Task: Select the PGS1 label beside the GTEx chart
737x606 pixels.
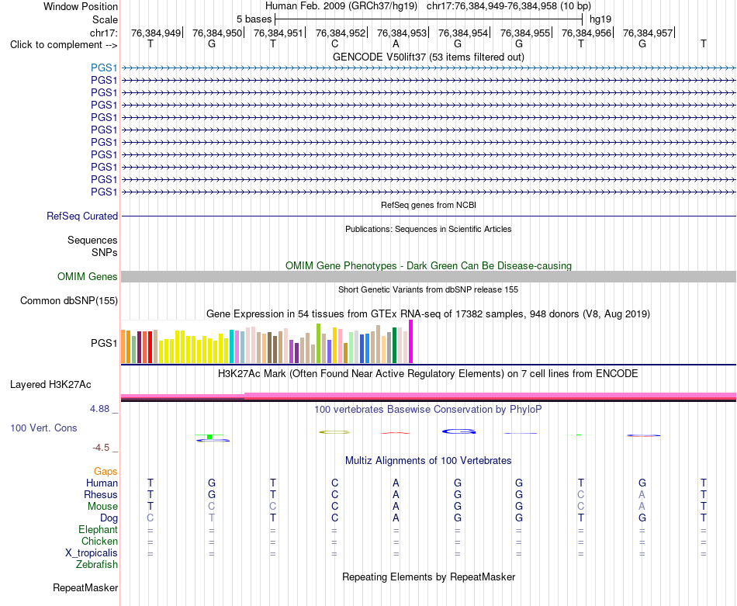Action: [104, 343]
